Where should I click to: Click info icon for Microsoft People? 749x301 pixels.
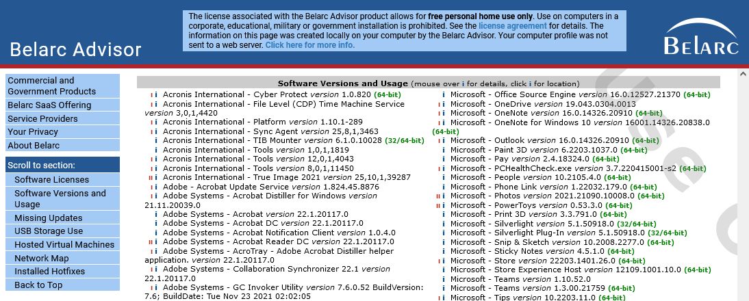tap(443, 177)
